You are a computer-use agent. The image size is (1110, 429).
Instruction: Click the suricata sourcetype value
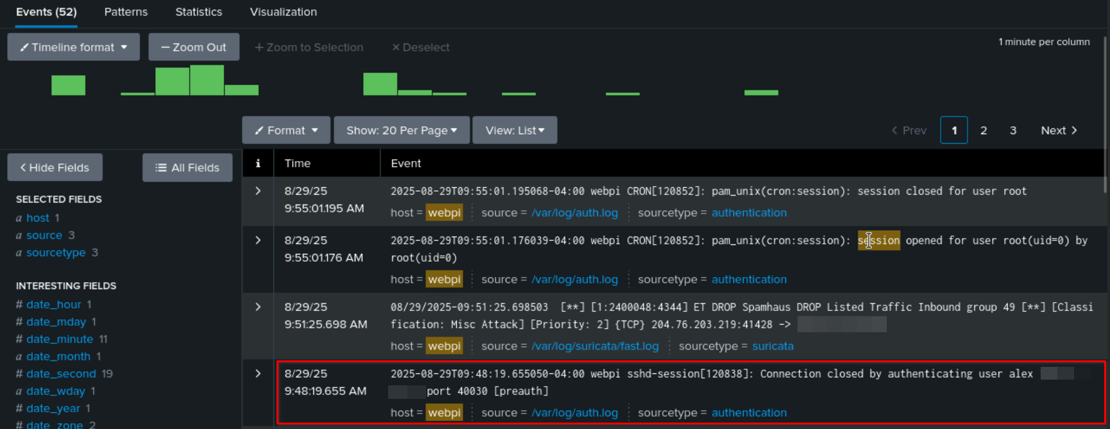(x=773, y=346)
